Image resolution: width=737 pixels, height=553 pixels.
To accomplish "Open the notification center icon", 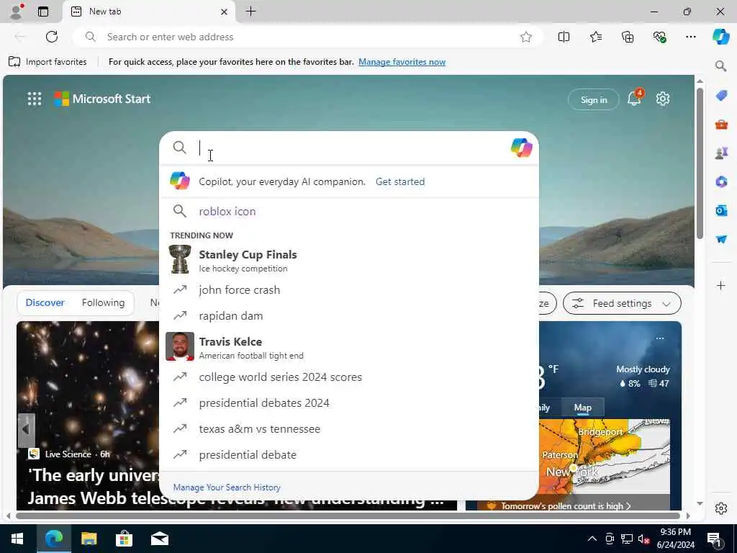I will pyautogui.click(x=714, y=539).
